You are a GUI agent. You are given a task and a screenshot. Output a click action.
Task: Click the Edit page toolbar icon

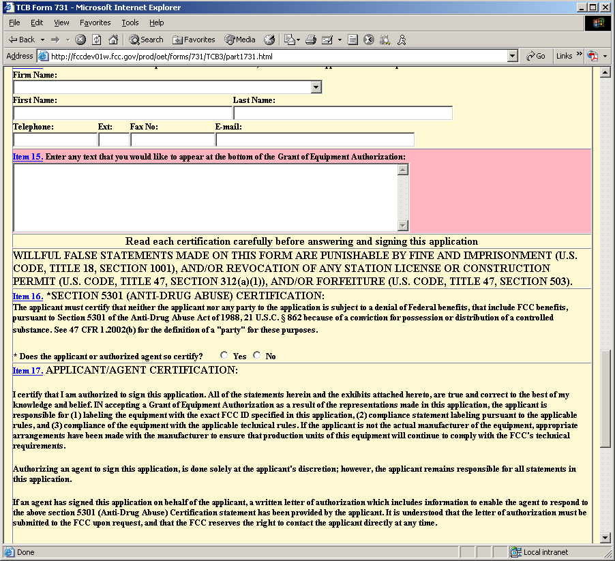[327, 40]
